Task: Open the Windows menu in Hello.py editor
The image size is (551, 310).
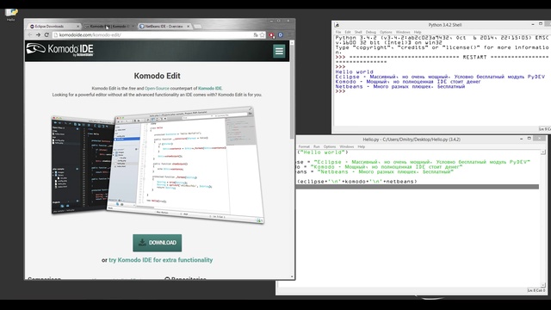Action: (x=346, y=146)
